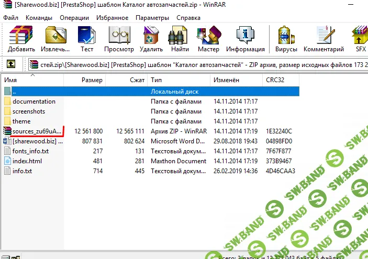Click the CRC32 value 1E32240C
The image size is (368, 259).
pos(279,131)
